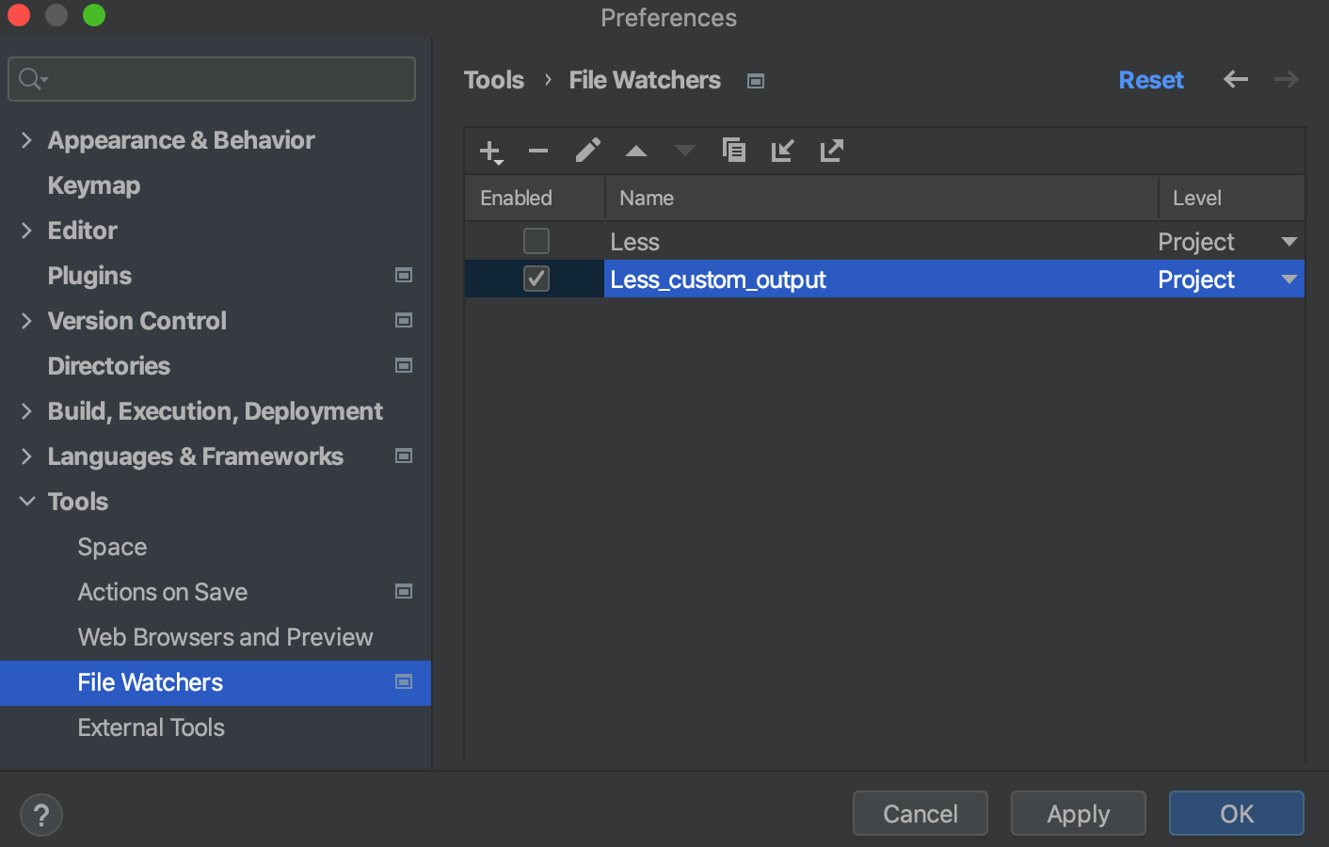Apply the current changes
This screenshot has width=1329, height=847.
click(x=1078, y=813)
